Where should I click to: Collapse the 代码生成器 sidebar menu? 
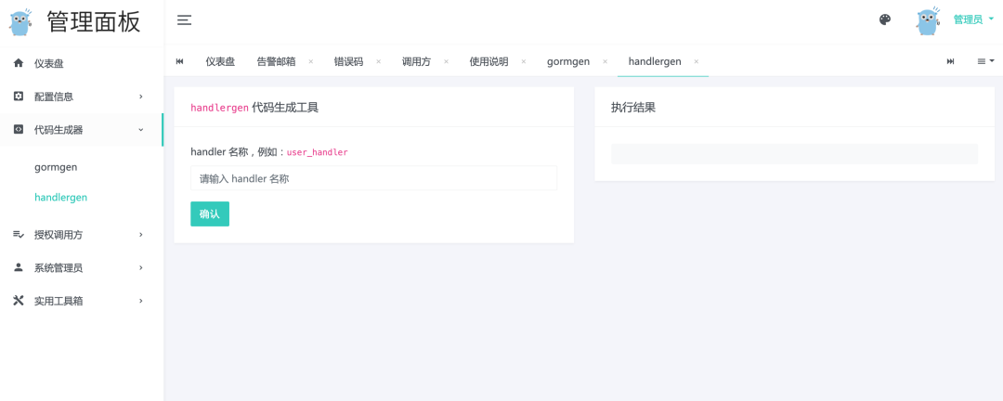(x=81, y=129)
